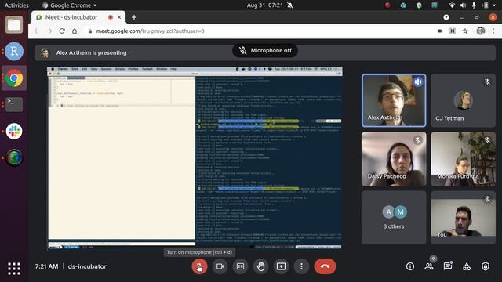Raise your hand in the meeting
The image size is (502, 282).
pos(260,266)
